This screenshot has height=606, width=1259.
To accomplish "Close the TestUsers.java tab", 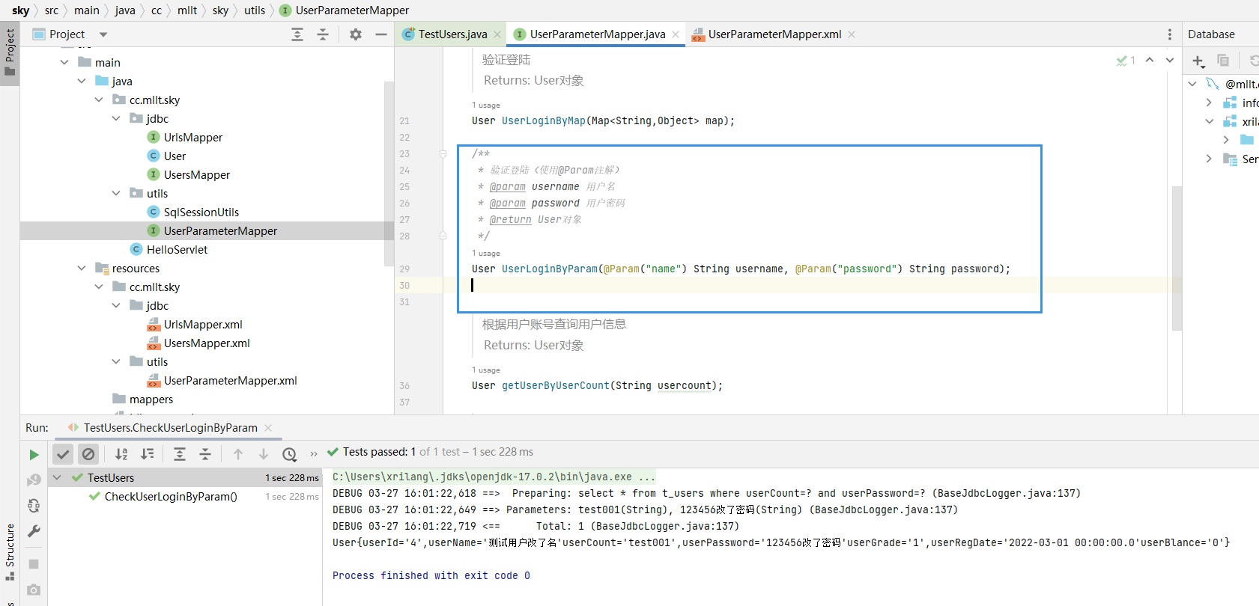I will 497,34.
